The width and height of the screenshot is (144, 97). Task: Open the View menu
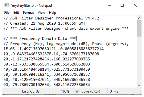[41, 13]
